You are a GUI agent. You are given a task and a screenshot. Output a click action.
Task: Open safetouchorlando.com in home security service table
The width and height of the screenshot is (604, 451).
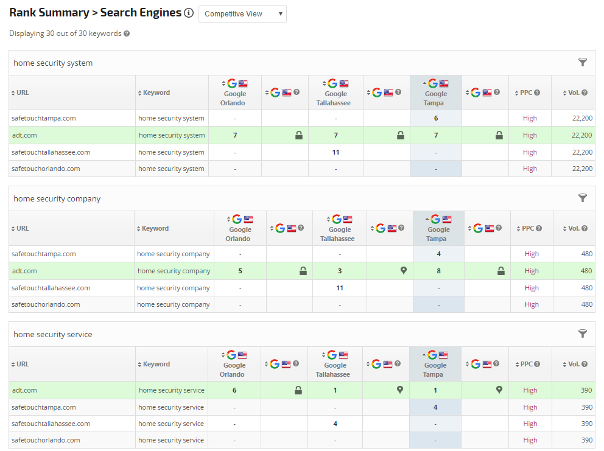pyautogui.click(x=46, y=440)
